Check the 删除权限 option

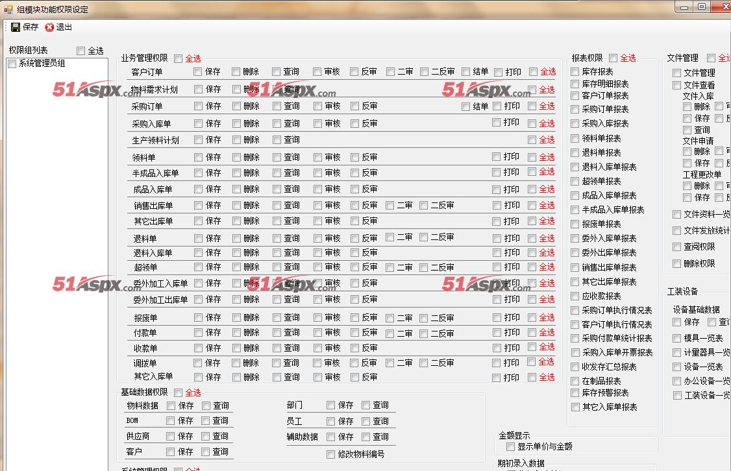[x=676, y=263]
